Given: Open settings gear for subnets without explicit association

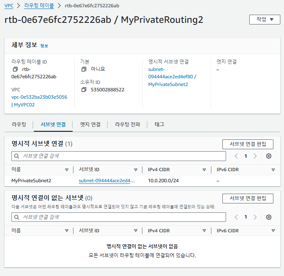Looking at the screenshot, I should click(268, 217).
